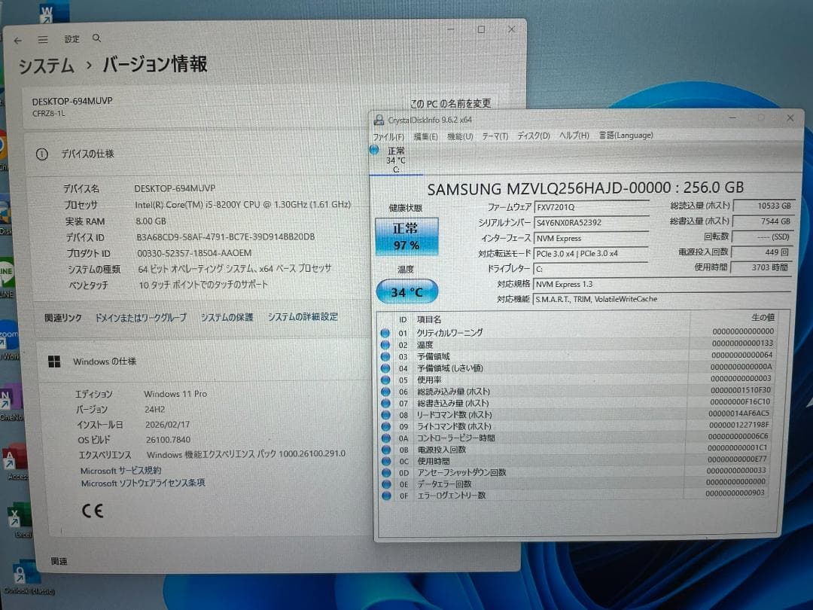Open ファイル(F) menu in CrystalDiskInfo

[x=388, y=137]
